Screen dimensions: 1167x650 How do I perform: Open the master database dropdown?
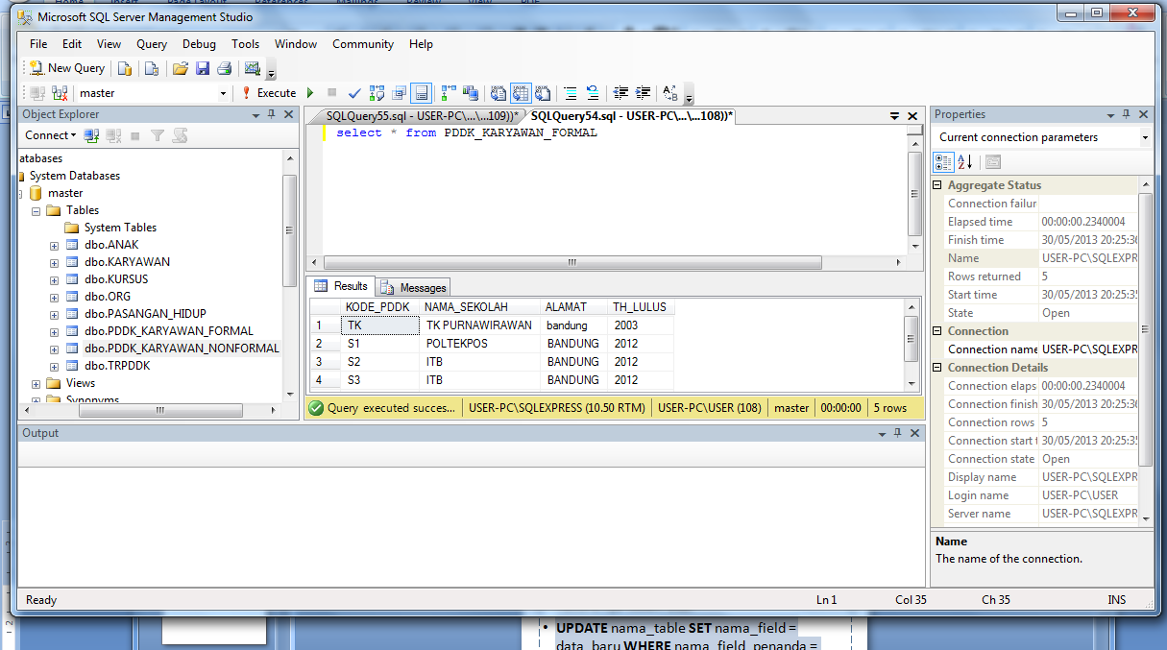tap(223, 93)
